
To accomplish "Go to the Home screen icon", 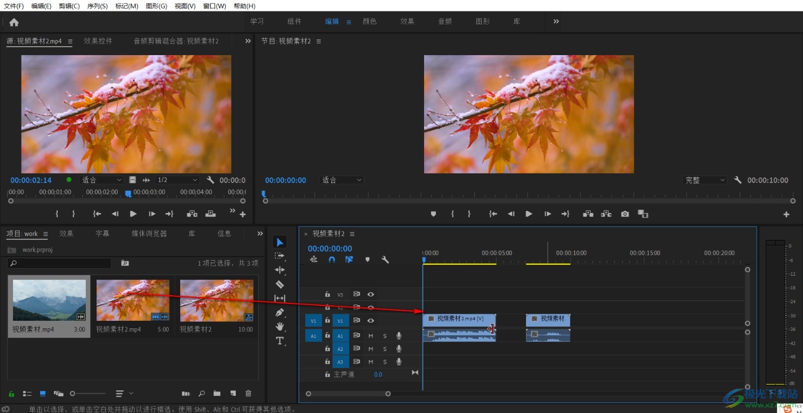I will (x=14, y=22).
